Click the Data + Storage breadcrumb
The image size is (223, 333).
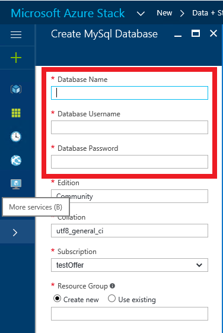coord(208,13)
